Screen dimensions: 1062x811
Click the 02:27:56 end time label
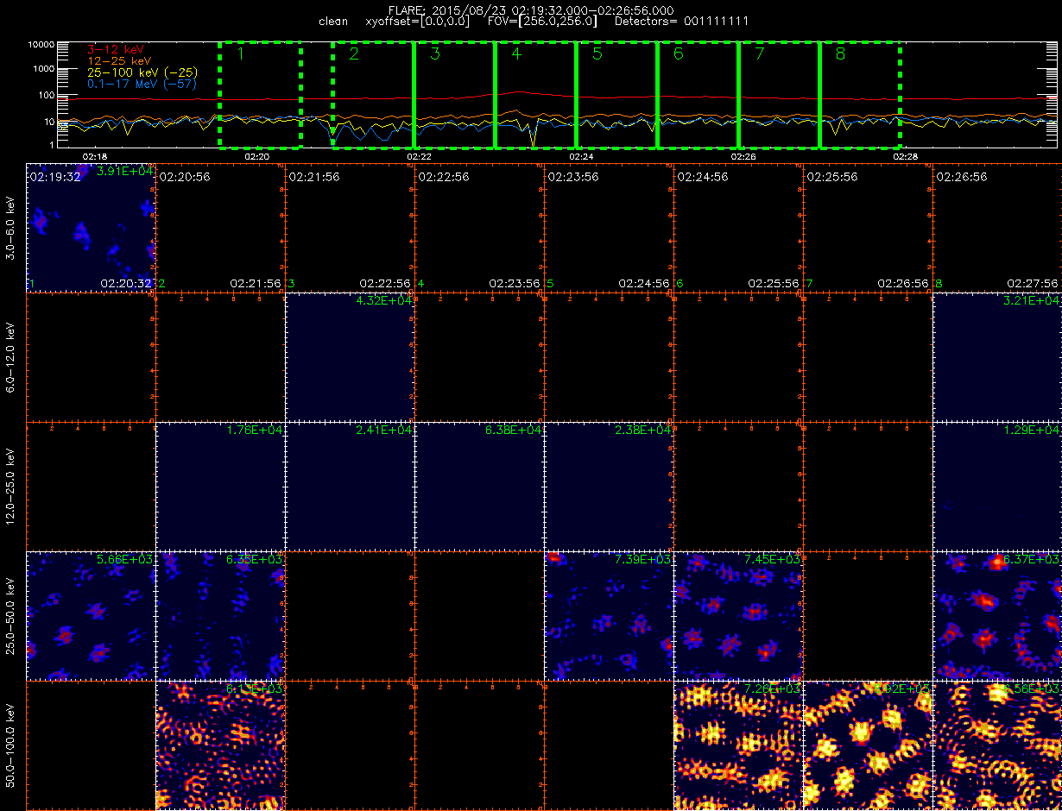(1033, 283)
